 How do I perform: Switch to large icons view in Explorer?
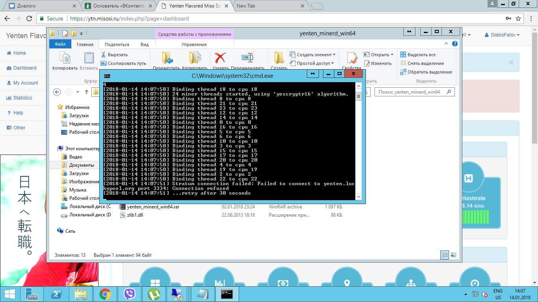(x=453, y=255)
